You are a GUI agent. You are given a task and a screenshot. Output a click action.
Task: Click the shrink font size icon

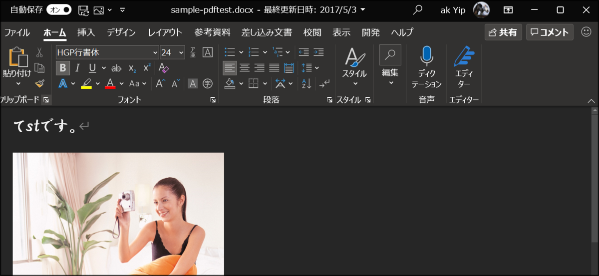pyautogui.click(x=176, y=83)
